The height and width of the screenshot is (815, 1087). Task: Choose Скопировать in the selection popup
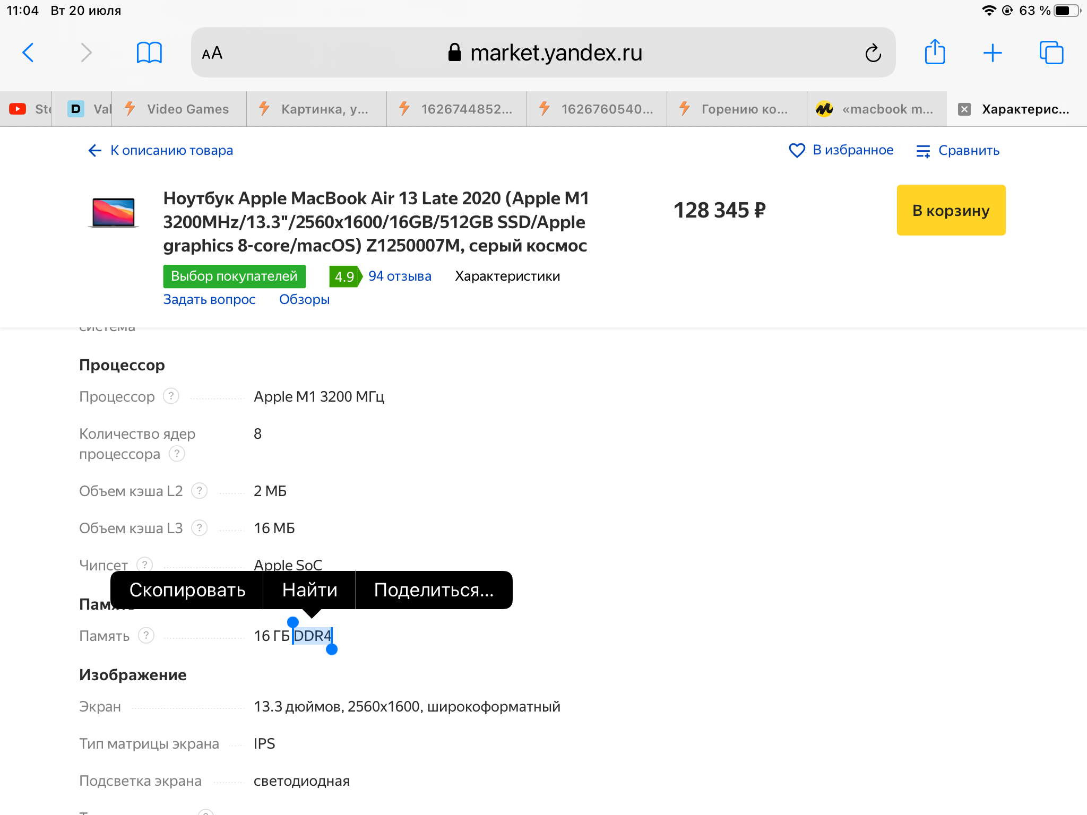tap(187, 590)
